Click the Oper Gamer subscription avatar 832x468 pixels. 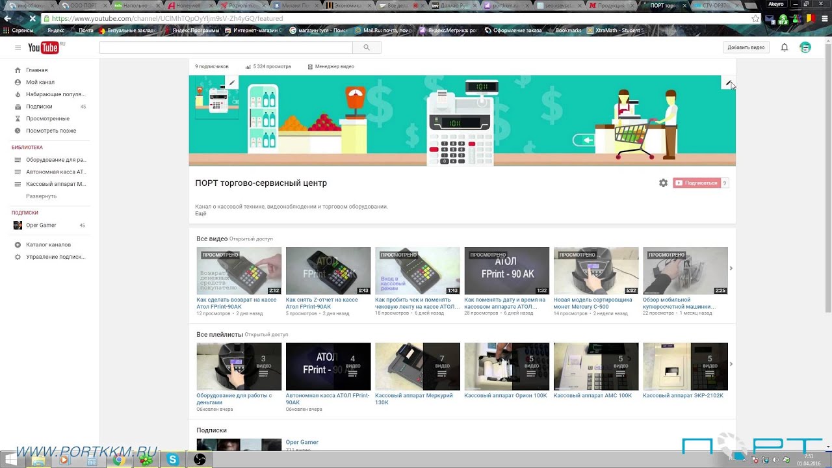tap(18, 226)
